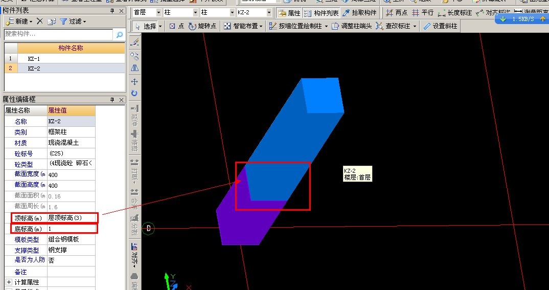Click the brush icon in vertical toolbar
549x290 pixels.
pos(135,42)
